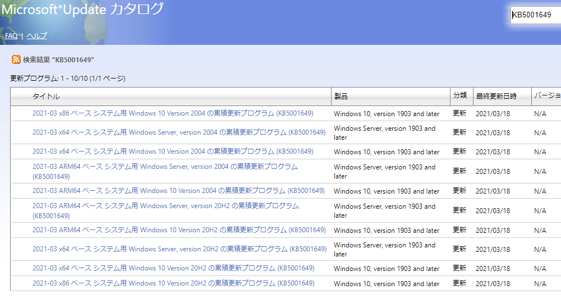Click date in ARM64 Windows 10 20H2 row
Viewport: 561px width, 308px height.
(x=493, y=231)
